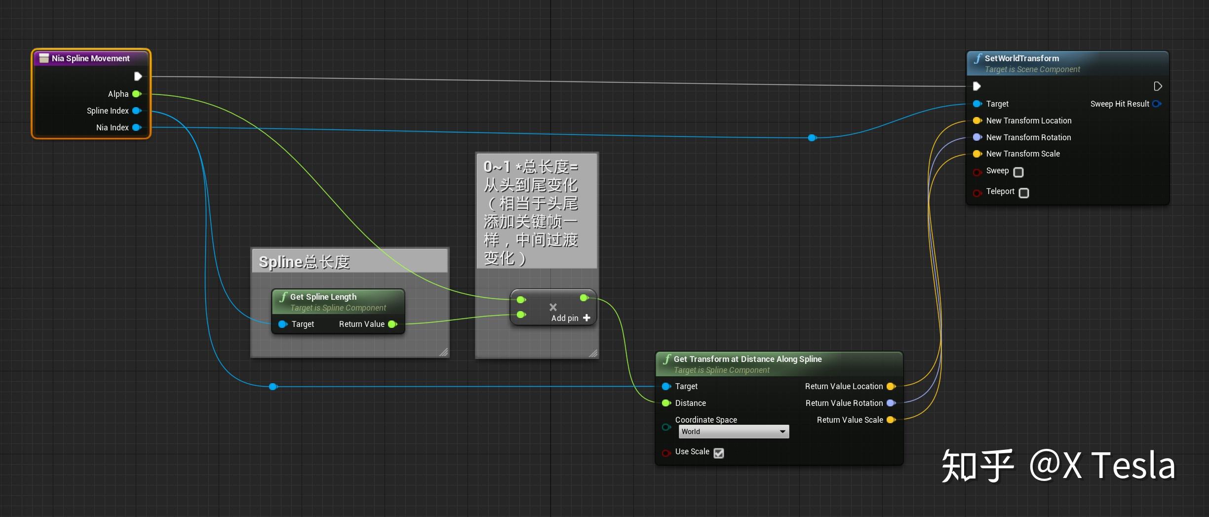This screenshot has width=1209, height=517.
Task: Click the Spline Index output pin
Action: coord(137,111)
